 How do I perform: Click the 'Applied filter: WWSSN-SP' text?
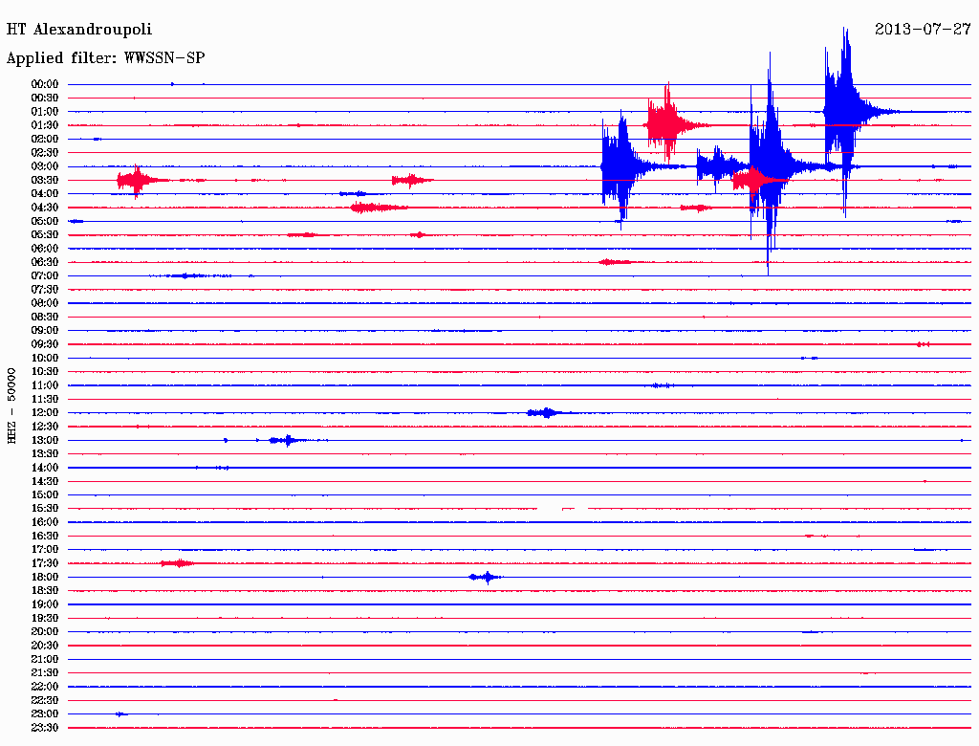[x=105, y=58]
